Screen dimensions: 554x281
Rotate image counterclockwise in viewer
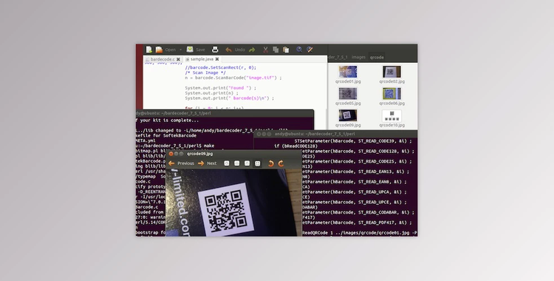pos(271,163)
